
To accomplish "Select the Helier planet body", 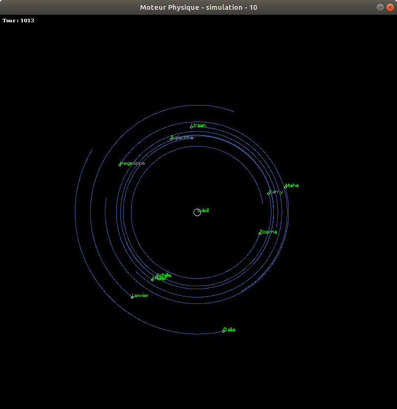I will point(152,280).
